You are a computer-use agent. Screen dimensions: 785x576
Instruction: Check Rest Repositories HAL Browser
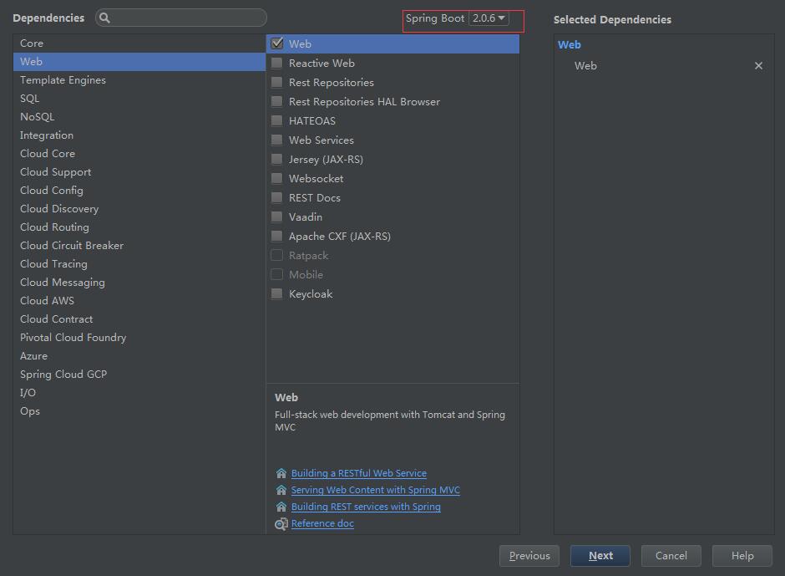277,101
